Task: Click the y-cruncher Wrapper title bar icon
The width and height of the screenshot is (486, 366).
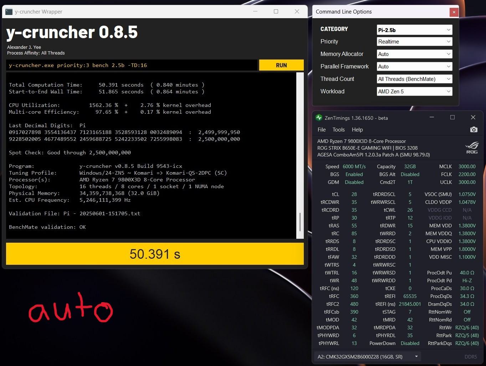Action: (9, 12)
